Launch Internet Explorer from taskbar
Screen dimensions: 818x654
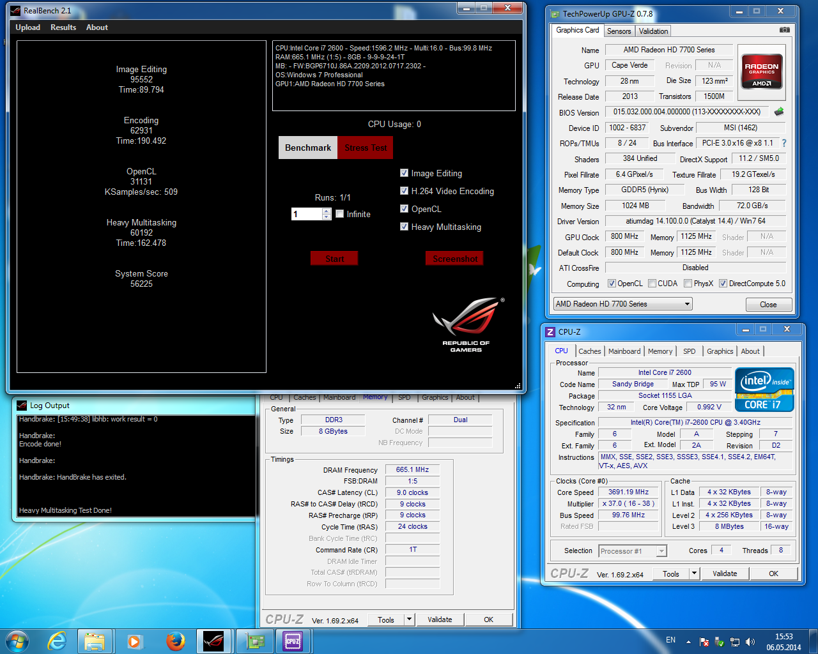(58, 641)
